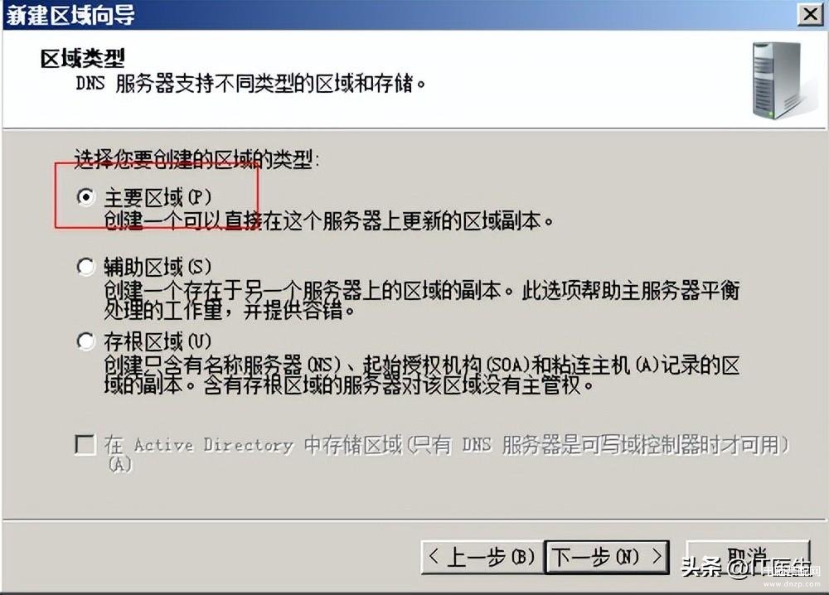This screenshot has height=595, width=829.
Task: Click the 主要区域(P) label text
Action: [x=158, y=197]
